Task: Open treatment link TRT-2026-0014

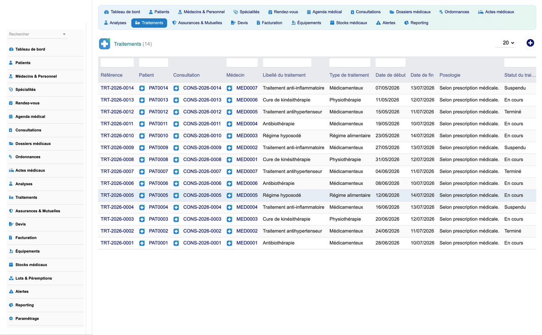Action: 117,88
